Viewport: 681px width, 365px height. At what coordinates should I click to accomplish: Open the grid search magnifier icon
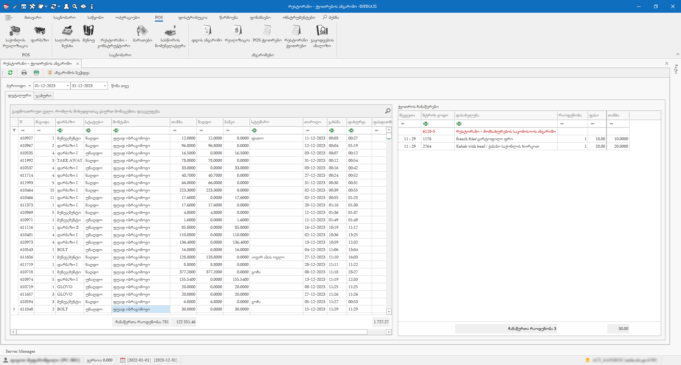(388, 111)
